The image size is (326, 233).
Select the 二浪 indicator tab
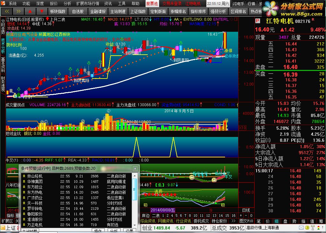tap(156, 216)
